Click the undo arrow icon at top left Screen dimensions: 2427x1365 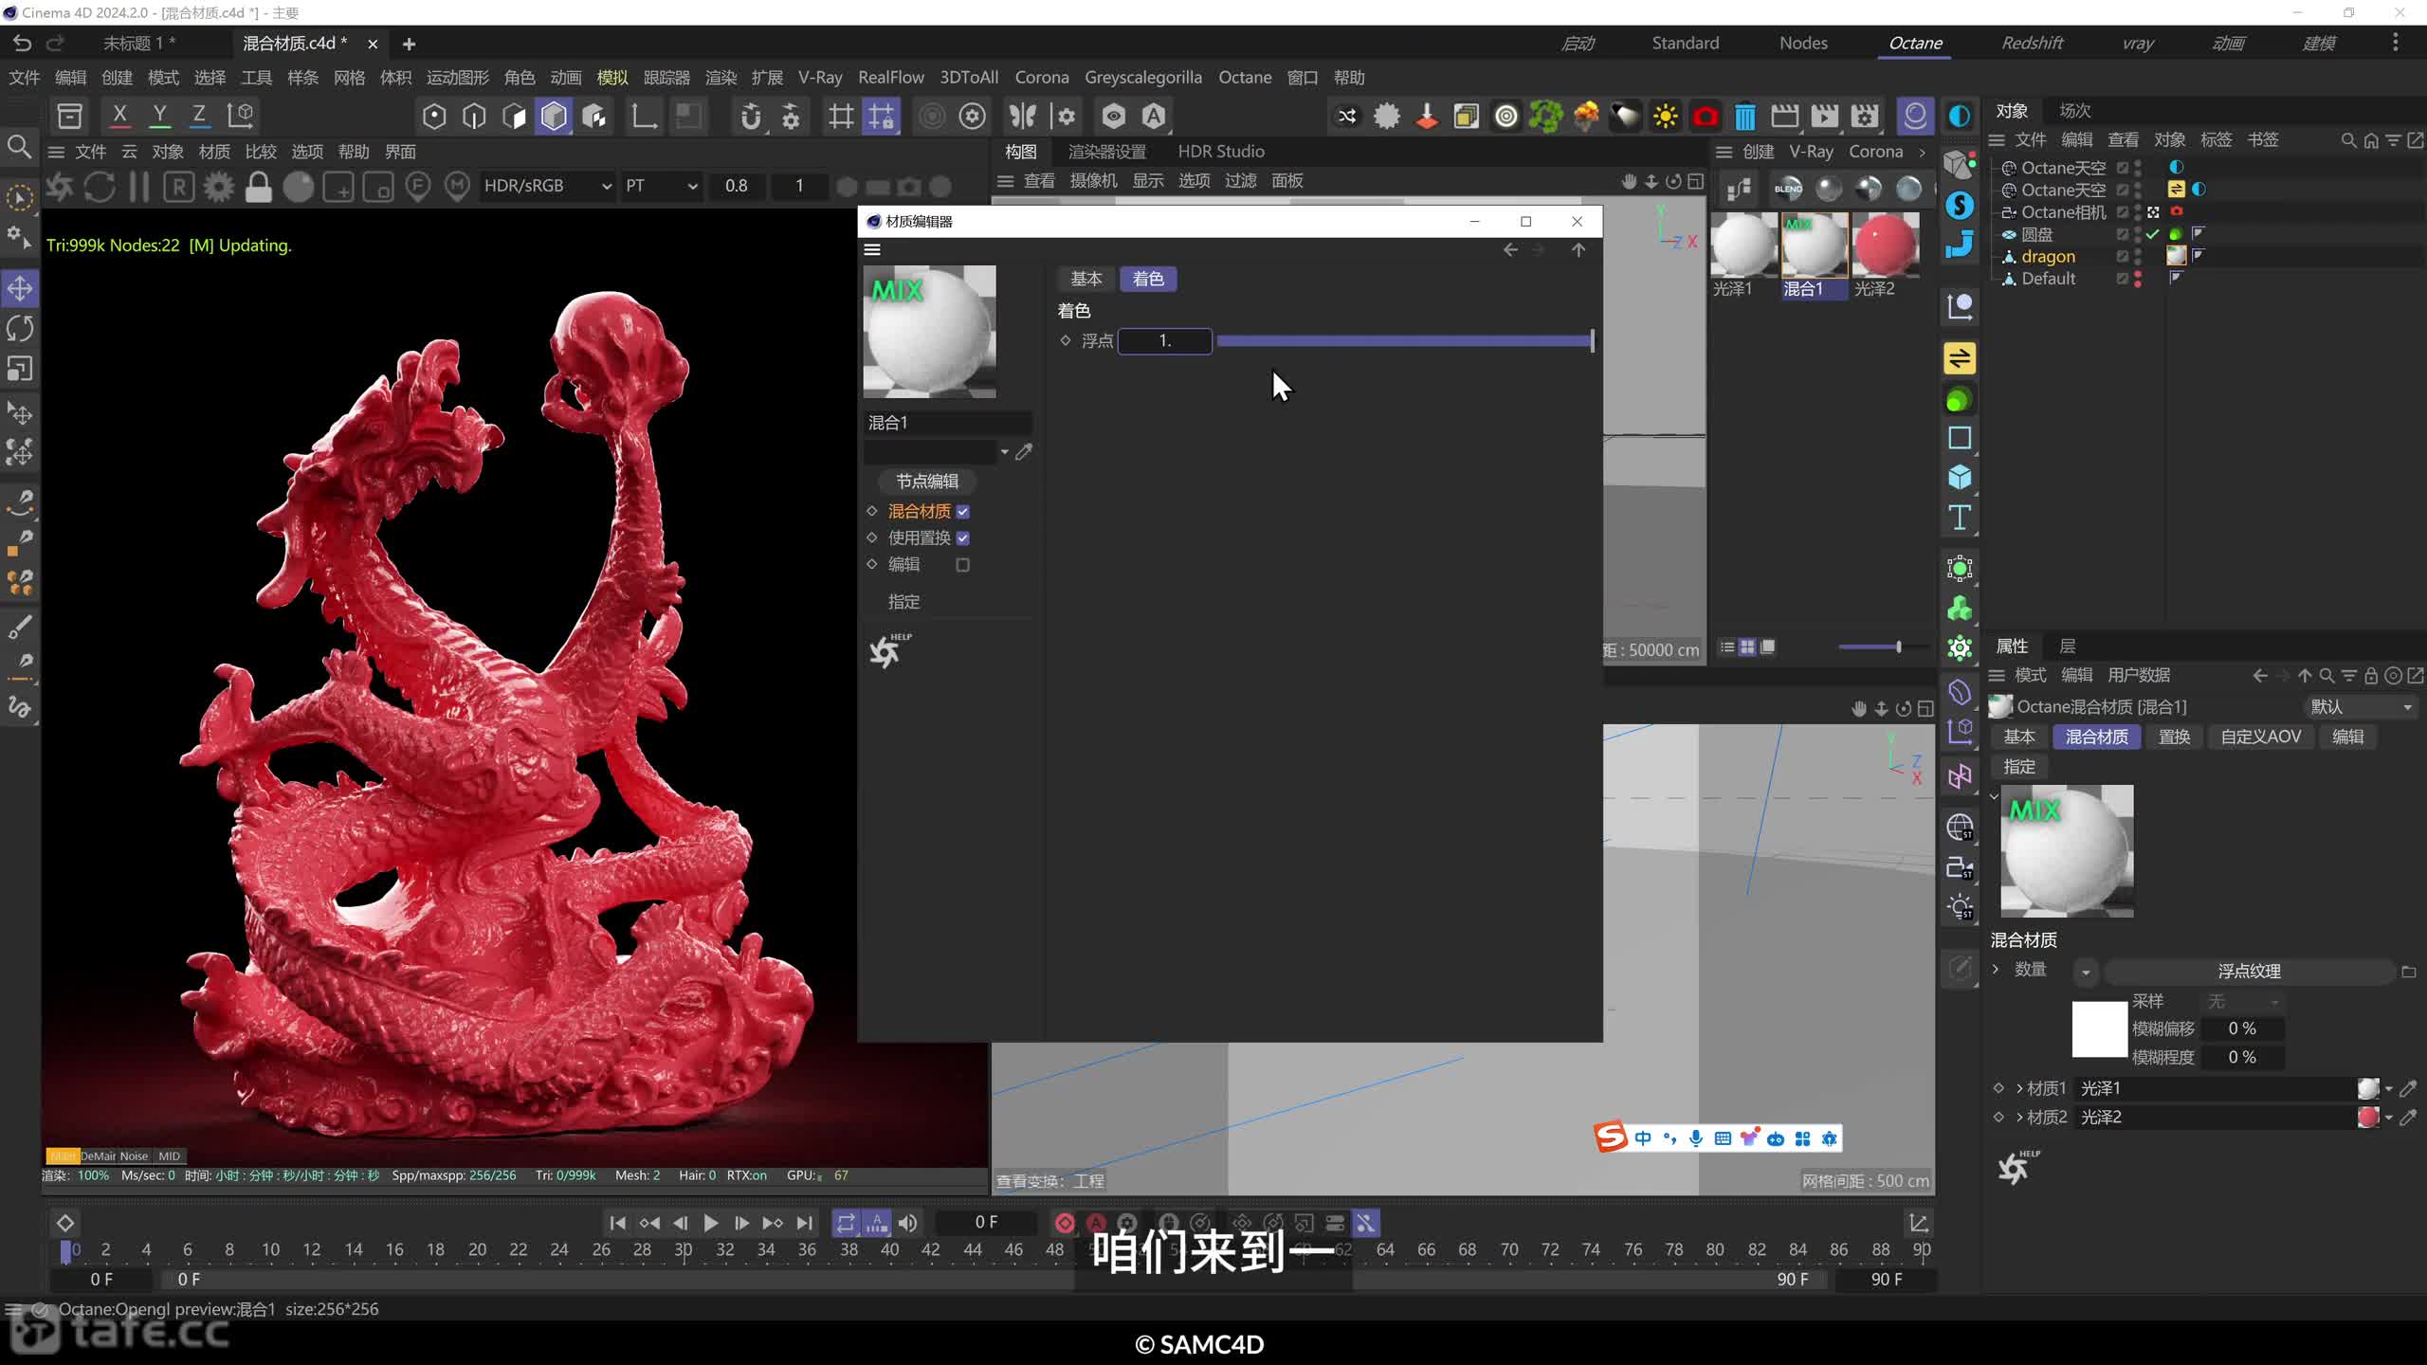(x=22, y=44)
